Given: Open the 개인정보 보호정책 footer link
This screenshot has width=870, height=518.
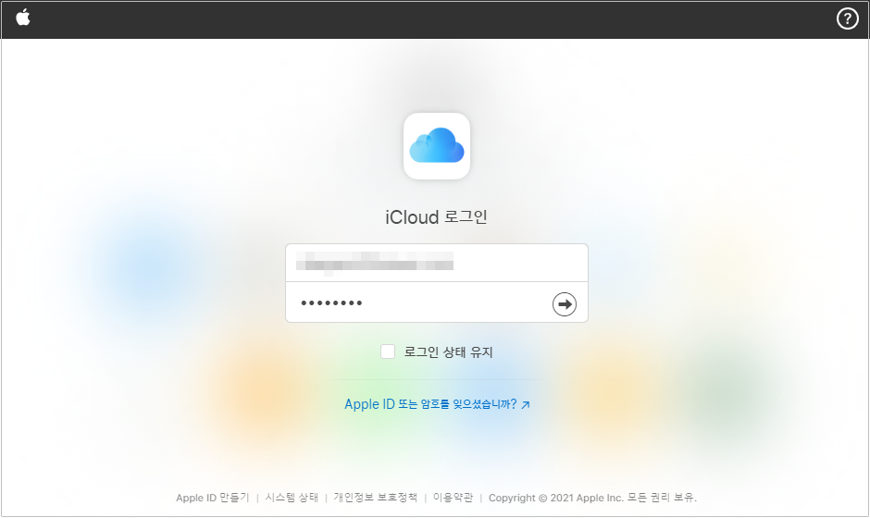Looking at the screenshot, I should [x=375, y=498].
